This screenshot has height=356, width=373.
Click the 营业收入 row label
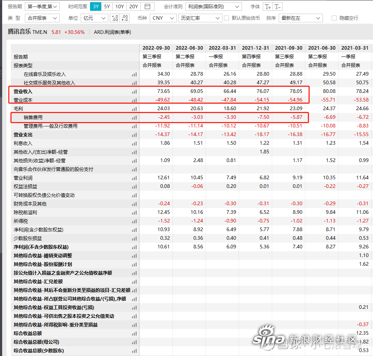tap(23, 91)
